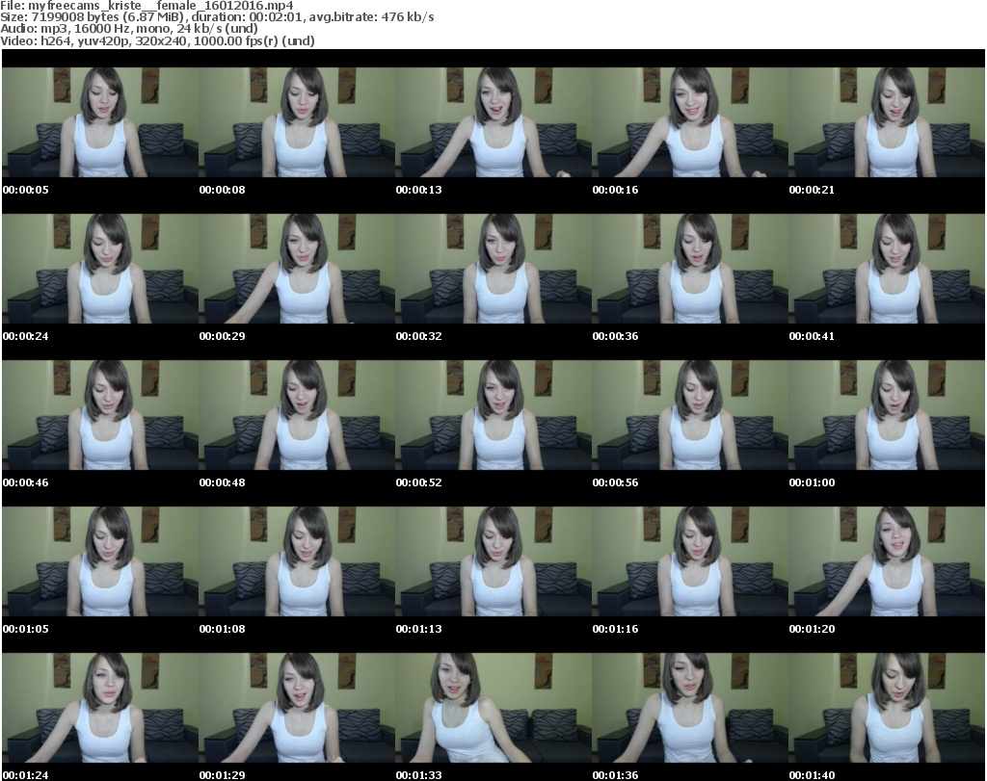
Task: Select the thumbnail frame at 00:00:52
Action: [x=493, y=415]
